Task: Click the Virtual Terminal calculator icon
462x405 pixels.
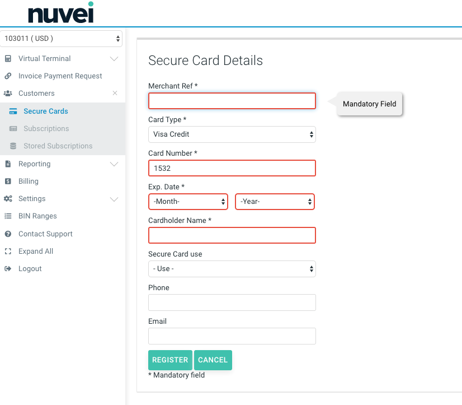Action: pyautogui.click(x=8, y=59)
